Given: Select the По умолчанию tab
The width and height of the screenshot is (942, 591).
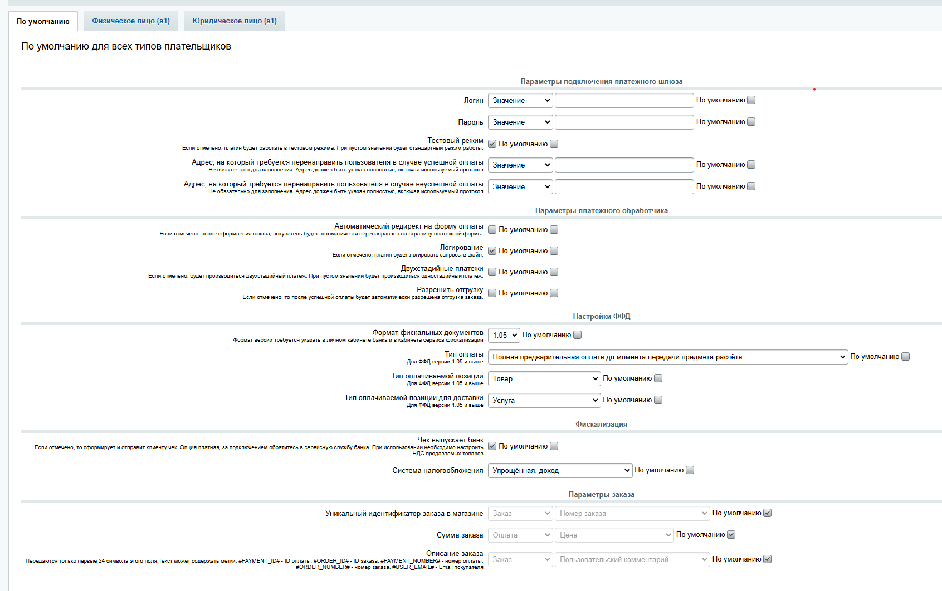Looking at the screenshot, I should (x=43, y=22).
